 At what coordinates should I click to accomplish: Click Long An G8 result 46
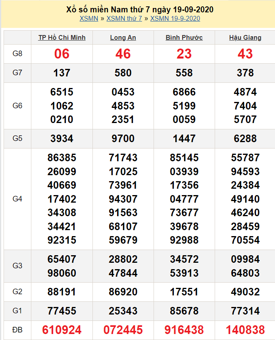coord(123,54)
